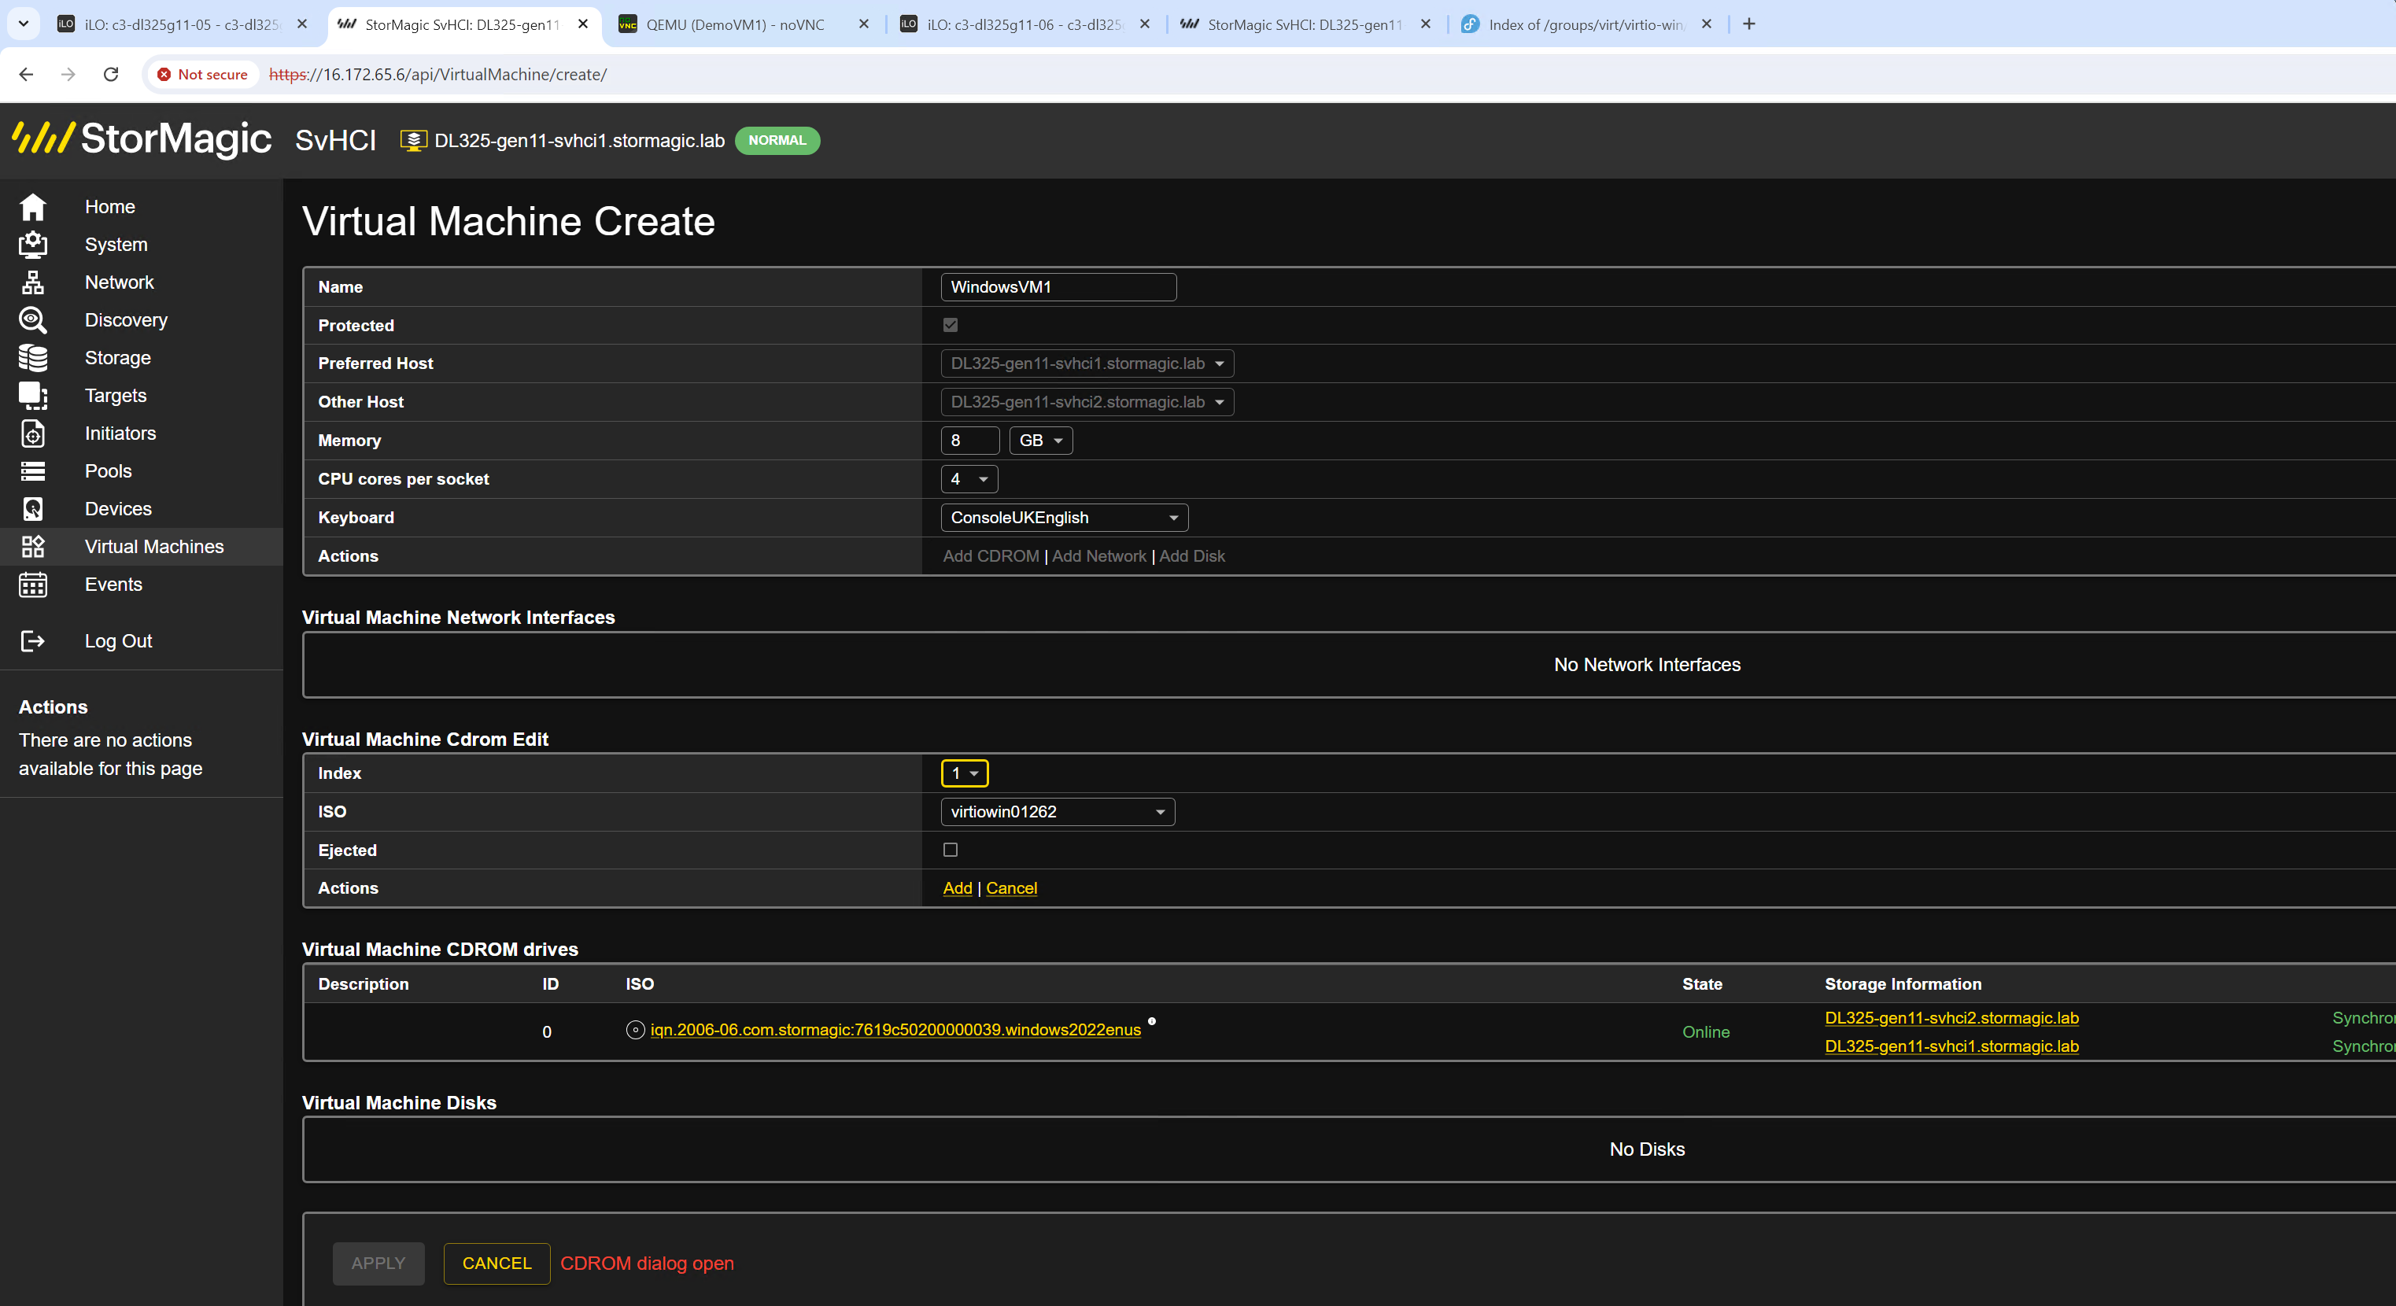Click Add in Cdrom Edit actions
Image resolution: width=2396 pixels, height=1306 pixels.
click(x=957, y=888)
